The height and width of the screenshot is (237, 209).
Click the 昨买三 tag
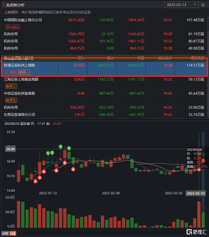(x=11, y=86)
